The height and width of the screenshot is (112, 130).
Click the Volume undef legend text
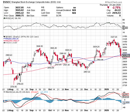point(11,43)
